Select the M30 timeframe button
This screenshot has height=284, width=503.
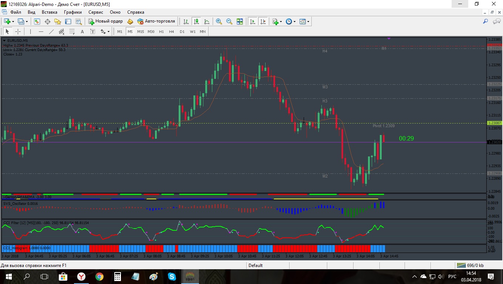(151, 31)
